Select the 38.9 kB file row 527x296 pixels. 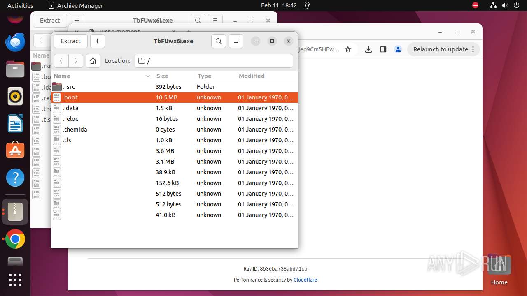175,172
